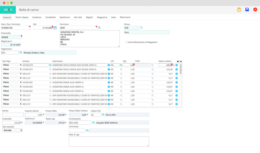Screen dimensions: 260x153
Task: Click the article search icon in first V41091355 row
Action: point(50,82)
